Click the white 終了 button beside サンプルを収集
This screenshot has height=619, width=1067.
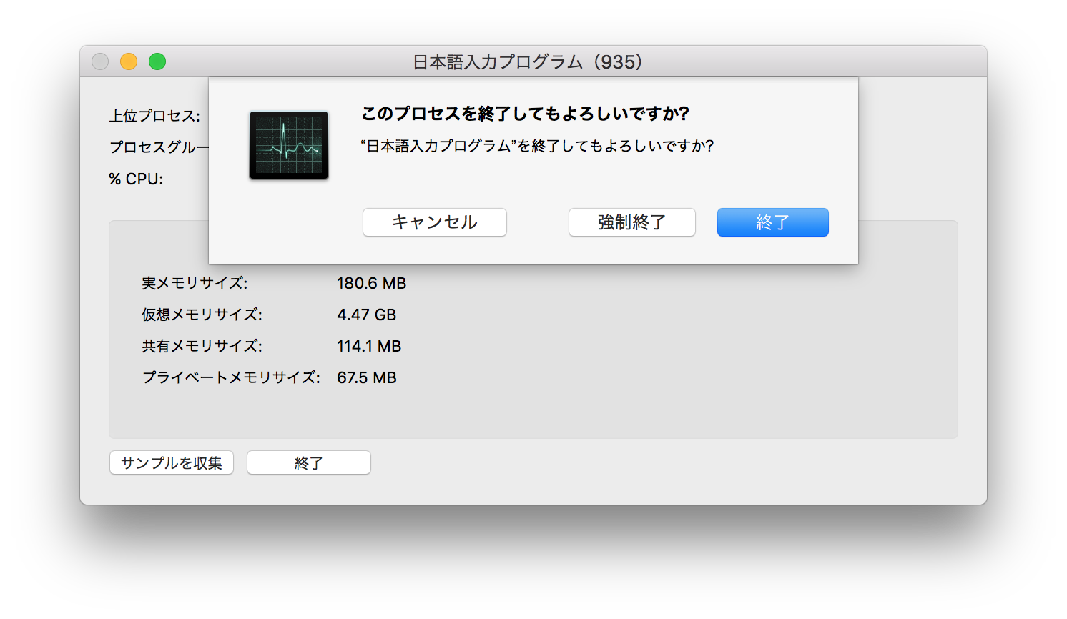[x=309, y=462]
